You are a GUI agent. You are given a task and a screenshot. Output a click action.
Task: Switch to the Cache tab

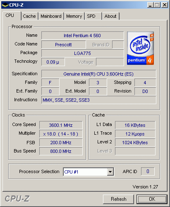pos(29,16)
